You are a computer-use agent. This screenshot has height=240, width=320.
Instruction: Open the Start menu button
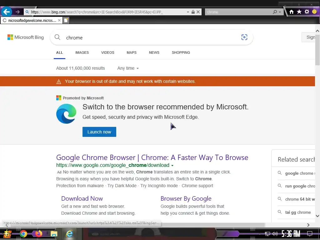click(x=7, y=234)
